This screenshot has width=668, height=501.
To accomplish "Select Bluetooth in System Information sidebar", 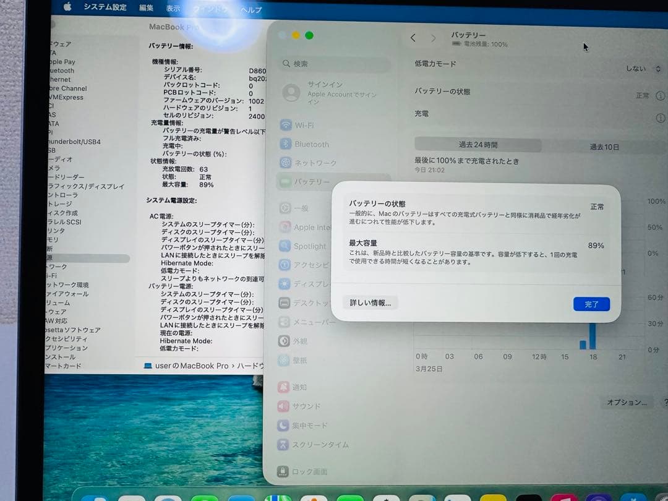I will (x=61, y=71).
